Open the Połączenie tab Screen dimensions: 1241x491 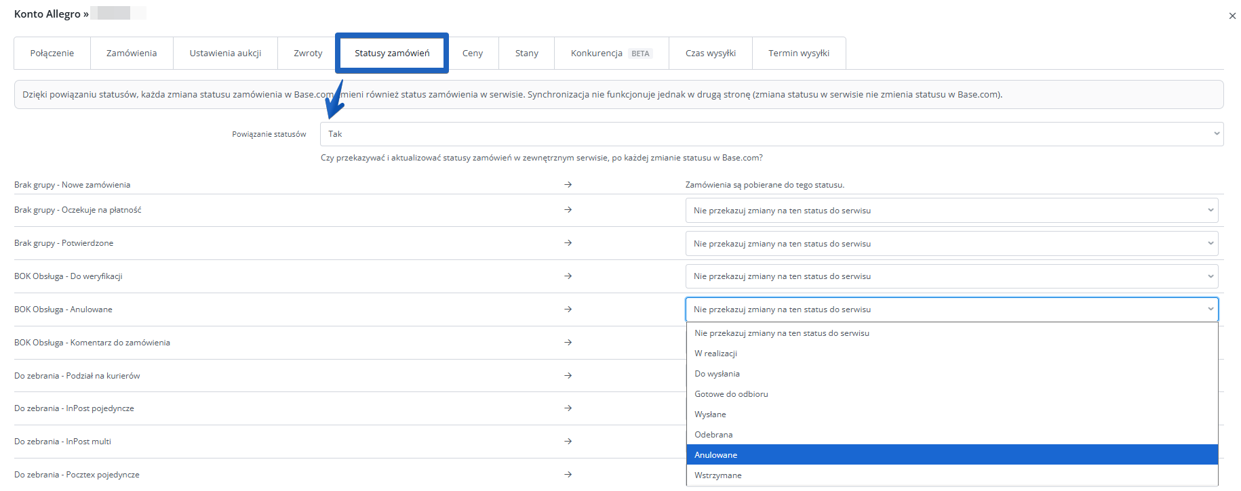point(52,54)
